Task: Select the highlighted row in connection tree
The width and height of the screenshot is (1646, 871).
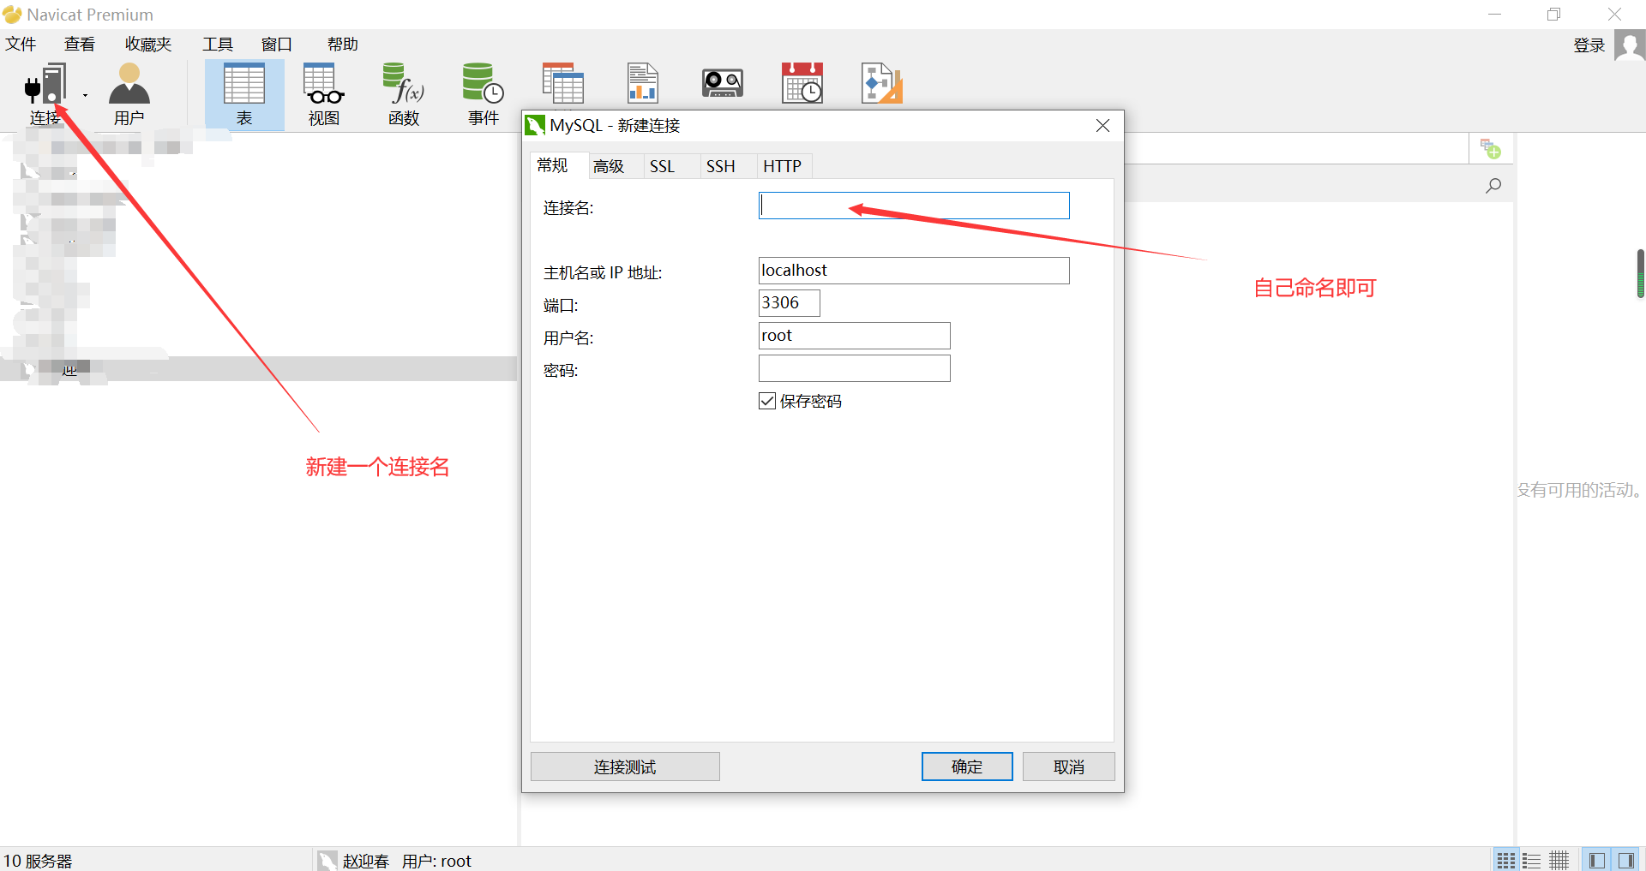Action: (258, 369)
